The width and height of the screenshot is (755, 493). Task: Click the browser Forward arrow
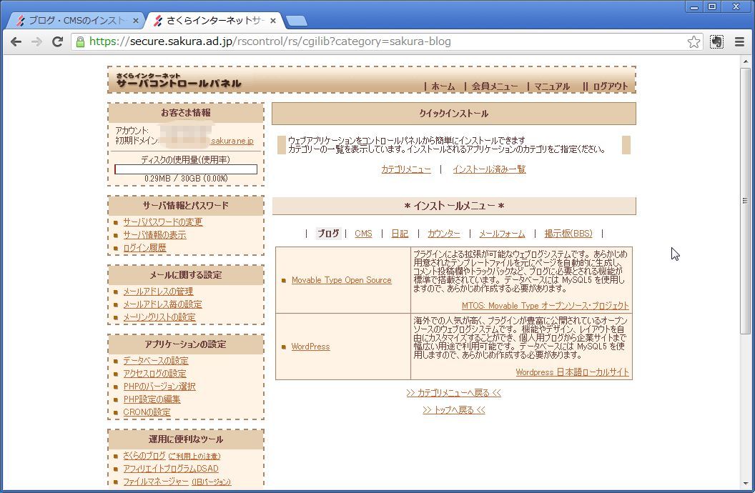pos(36,42)
